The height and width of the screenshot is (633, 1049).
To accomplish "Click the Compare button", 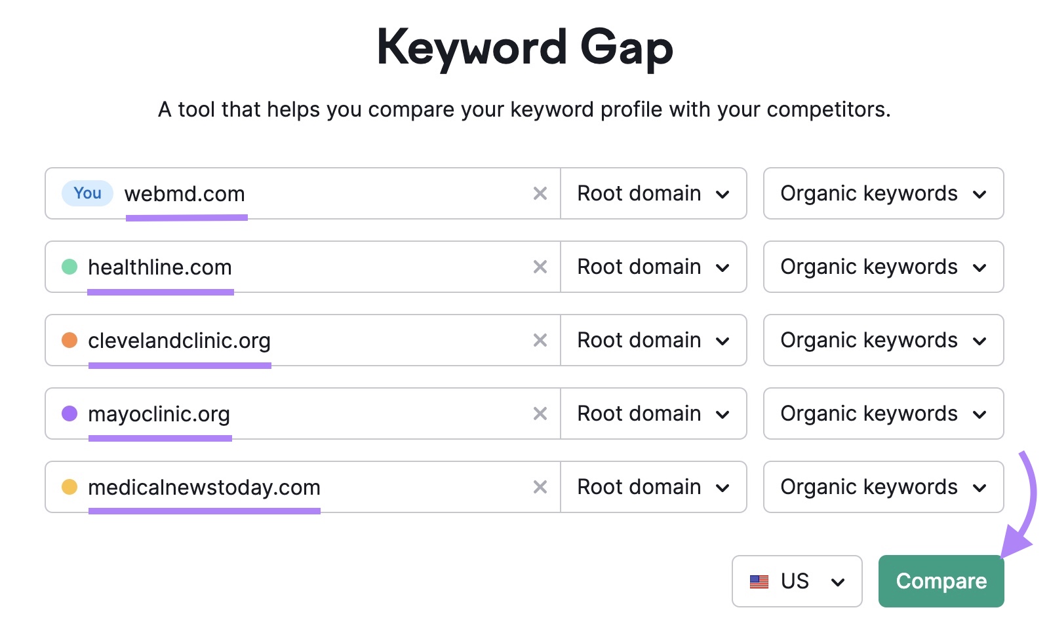I will click(x=941, y=581).
